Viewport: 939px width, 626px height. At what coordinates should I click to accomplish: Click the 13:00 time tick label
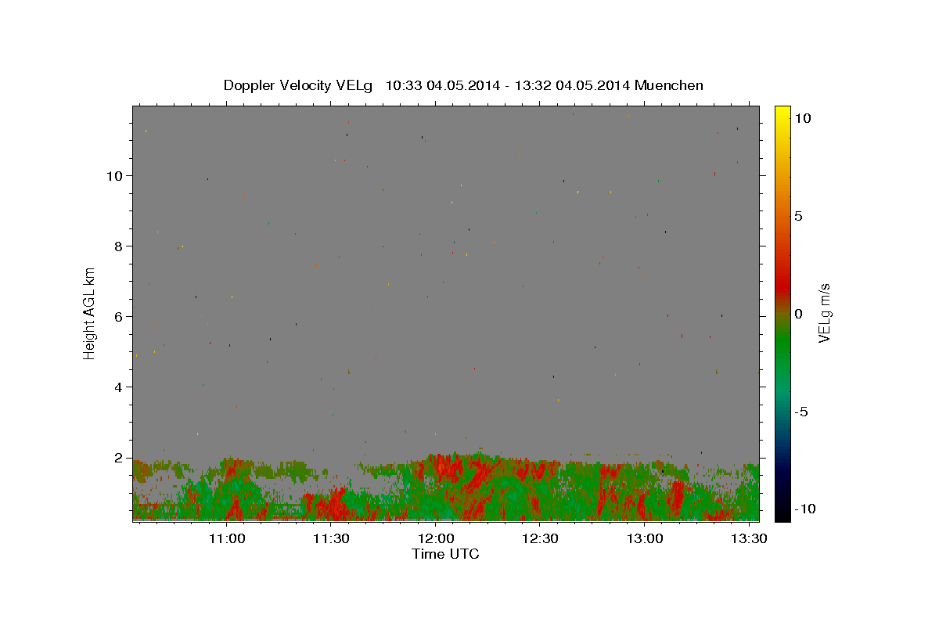click(x=644, y=538)
